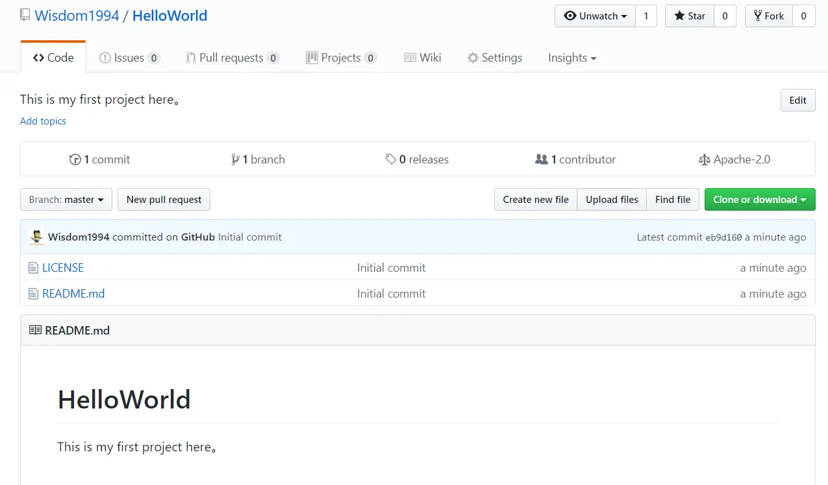Image resolution: width=828 pixels, height=485 pixels.
Task: Fork the HelloWorld repository
Action: click(768, 16)
